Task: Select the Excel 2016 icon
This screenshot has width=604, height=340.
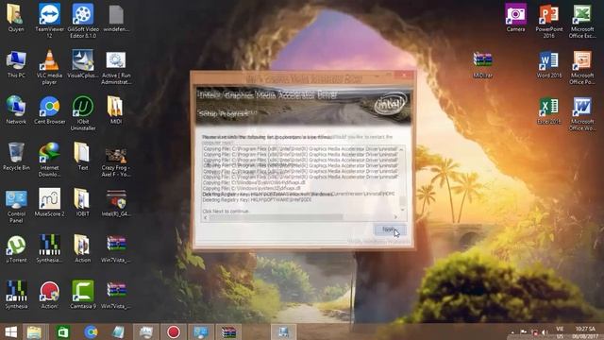Action: (x=549, y=110)
